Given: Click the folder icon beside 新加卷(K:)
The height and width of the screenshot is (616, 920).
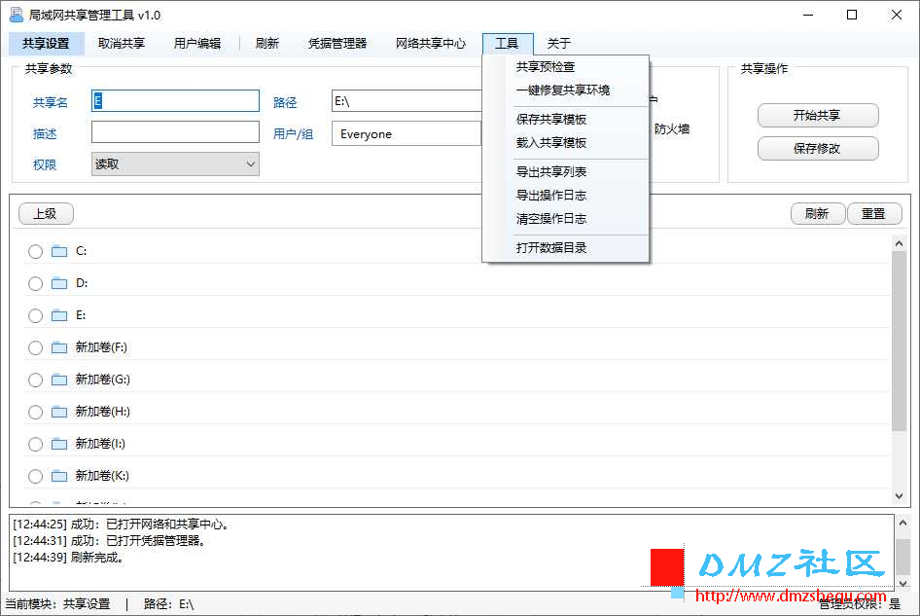Looking at the screenshot, I should (59, 476).
